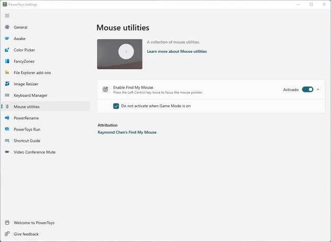331x242 pixels.
Task: Open the PowerRename page
Action: [46, 118]
